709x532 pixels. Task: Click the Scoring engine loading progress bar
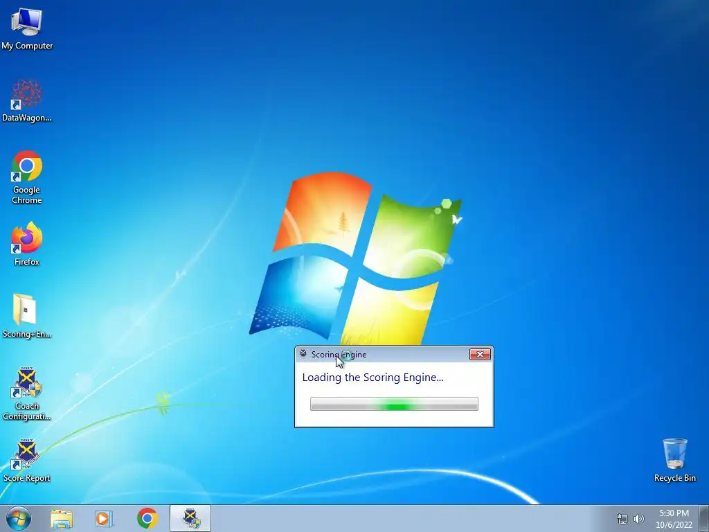pos(394,404)
